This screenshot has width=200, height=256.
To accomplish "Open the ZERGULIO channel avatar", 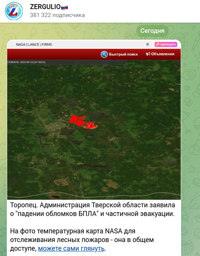I will (14, 11).
